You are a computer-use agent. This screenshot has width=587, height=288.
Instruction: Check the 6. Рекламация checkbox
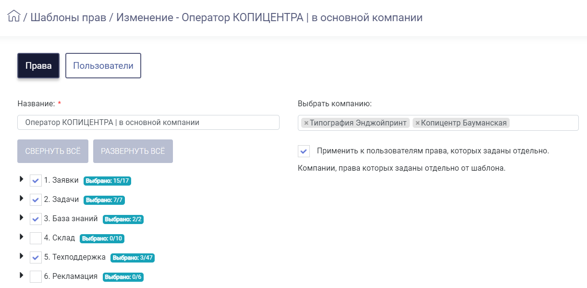coord(36,276)
